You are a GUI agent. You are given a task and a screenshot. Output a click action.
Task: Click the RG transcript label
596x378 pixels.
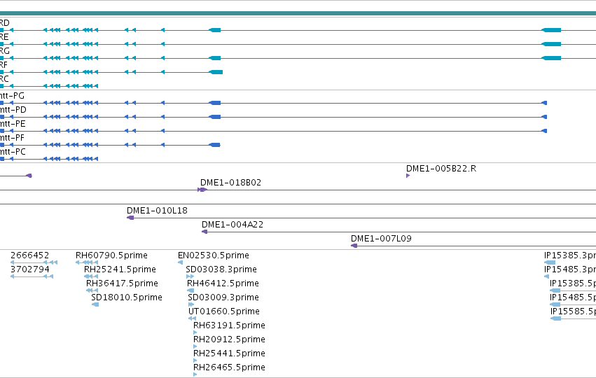point(5,51)
